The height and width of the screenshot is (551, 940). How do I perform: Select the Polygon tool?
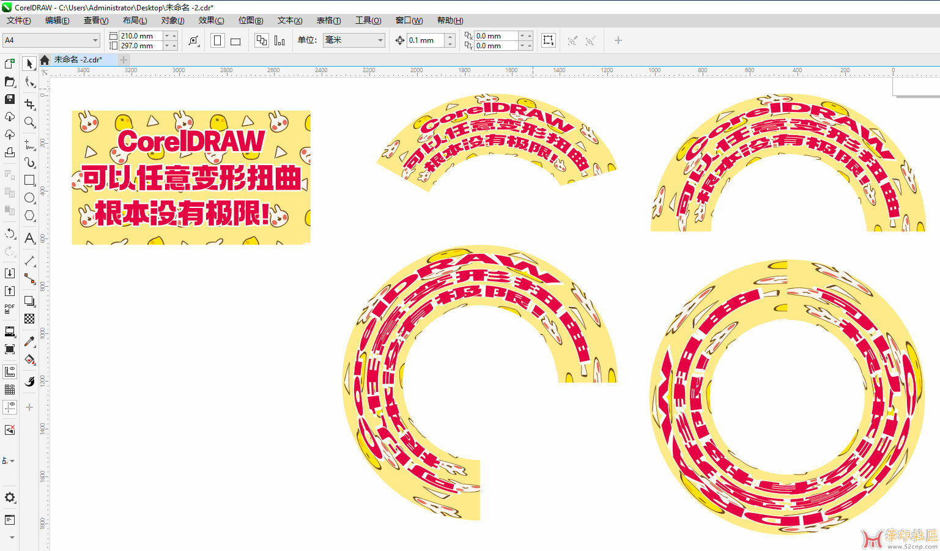click(29, 215)
